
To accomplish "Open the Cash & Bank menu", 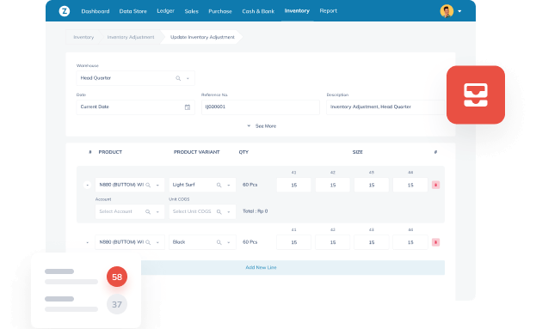I will (x=258, y=11).
